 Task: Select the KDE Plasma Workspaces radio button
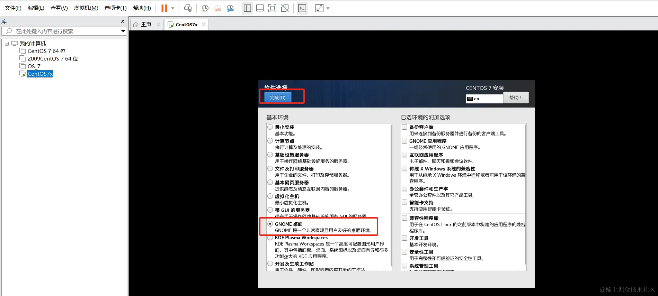point(270,238)
